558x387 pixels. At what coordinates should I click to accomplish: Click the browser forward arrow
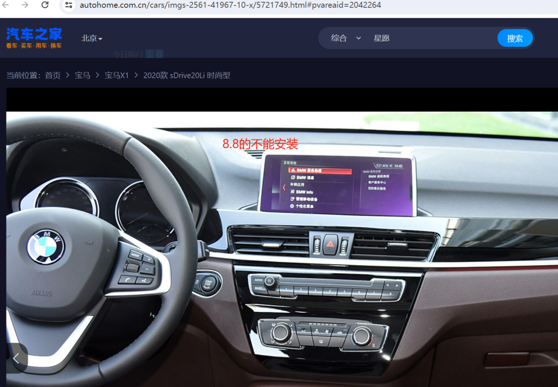(25, 5)
